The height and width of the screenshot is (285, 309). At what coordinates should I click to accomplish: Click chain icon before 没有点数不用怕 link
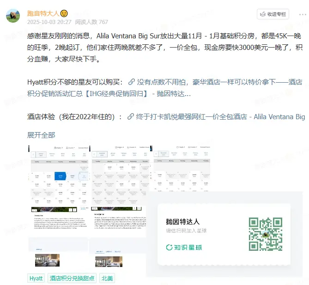pos(132,82)
